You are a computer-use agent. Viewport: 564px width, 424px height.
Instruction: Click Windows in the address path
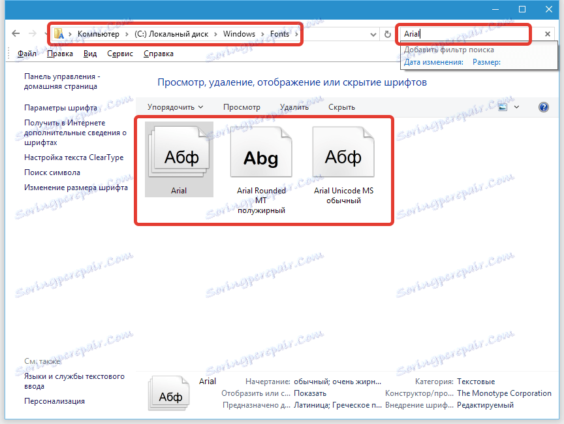(x=239, y=34)
